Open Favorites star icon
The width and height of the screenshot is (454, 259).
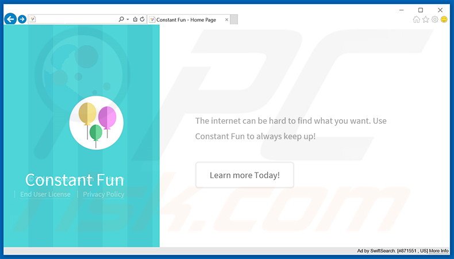point(426,19)
